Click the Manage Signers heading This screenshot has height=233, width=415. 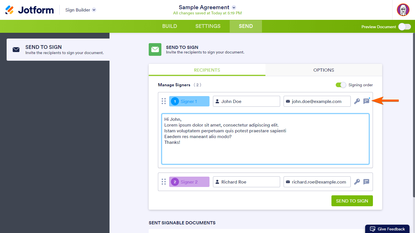tap(174, 85)
